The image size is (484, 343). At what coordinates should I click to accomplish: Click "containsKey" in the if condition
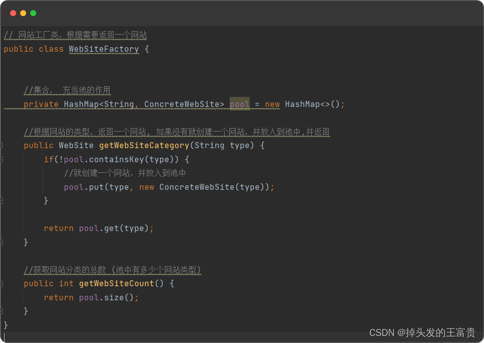click(x=117, y=159)
